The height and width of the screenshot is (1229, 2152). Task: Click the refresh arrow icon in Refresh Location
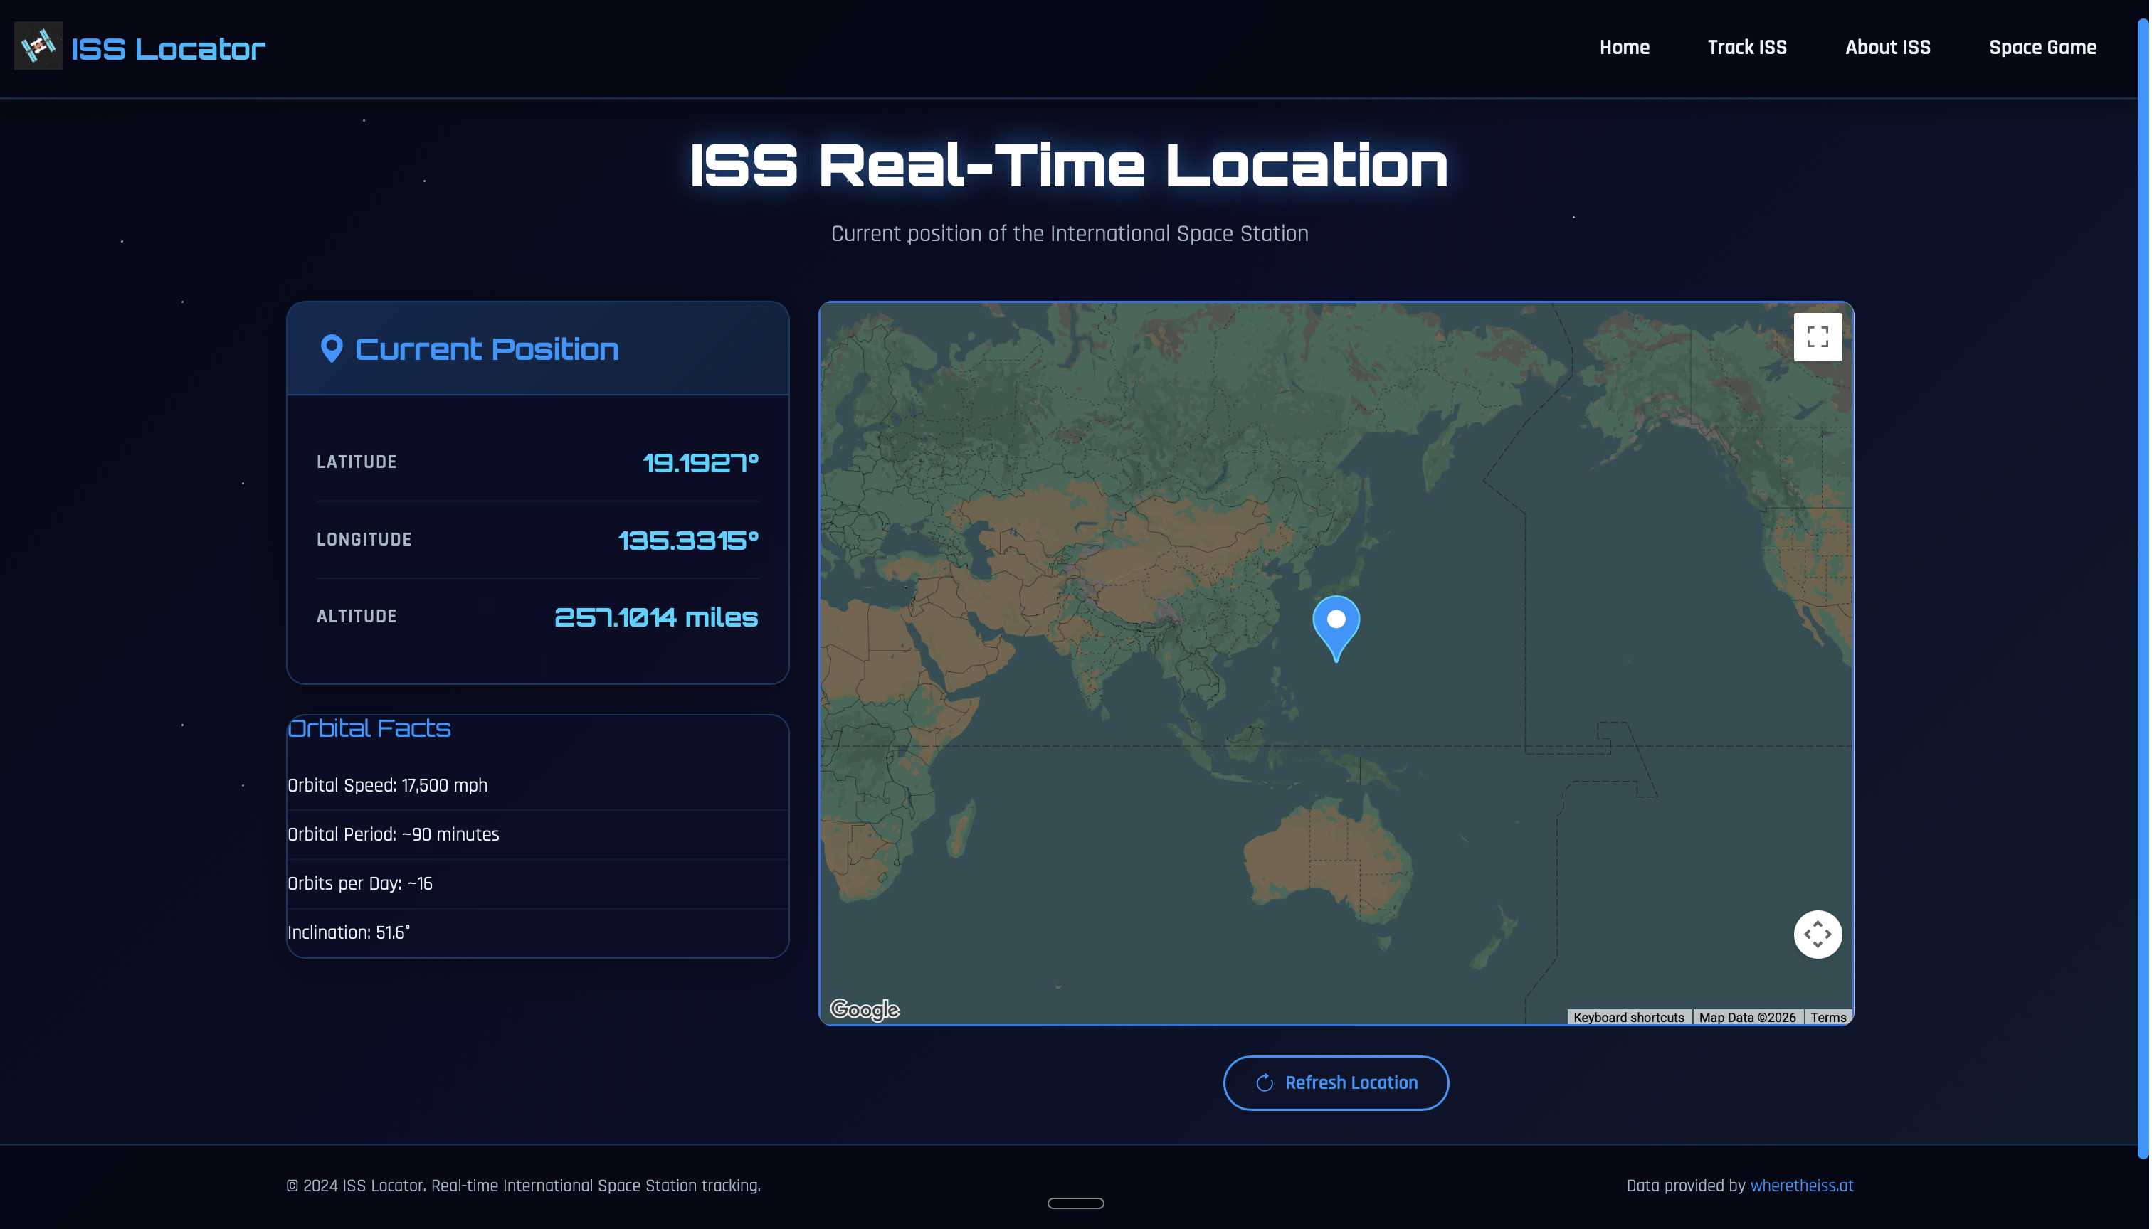(x=1265, y=1083)
